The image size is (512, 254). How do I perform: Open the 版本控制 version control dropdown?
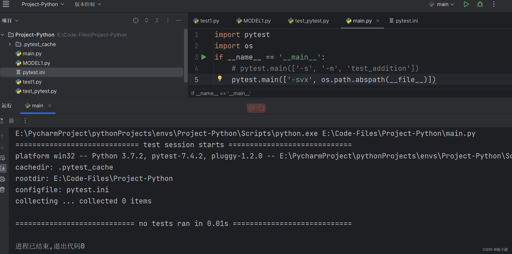tap(88, 4)
